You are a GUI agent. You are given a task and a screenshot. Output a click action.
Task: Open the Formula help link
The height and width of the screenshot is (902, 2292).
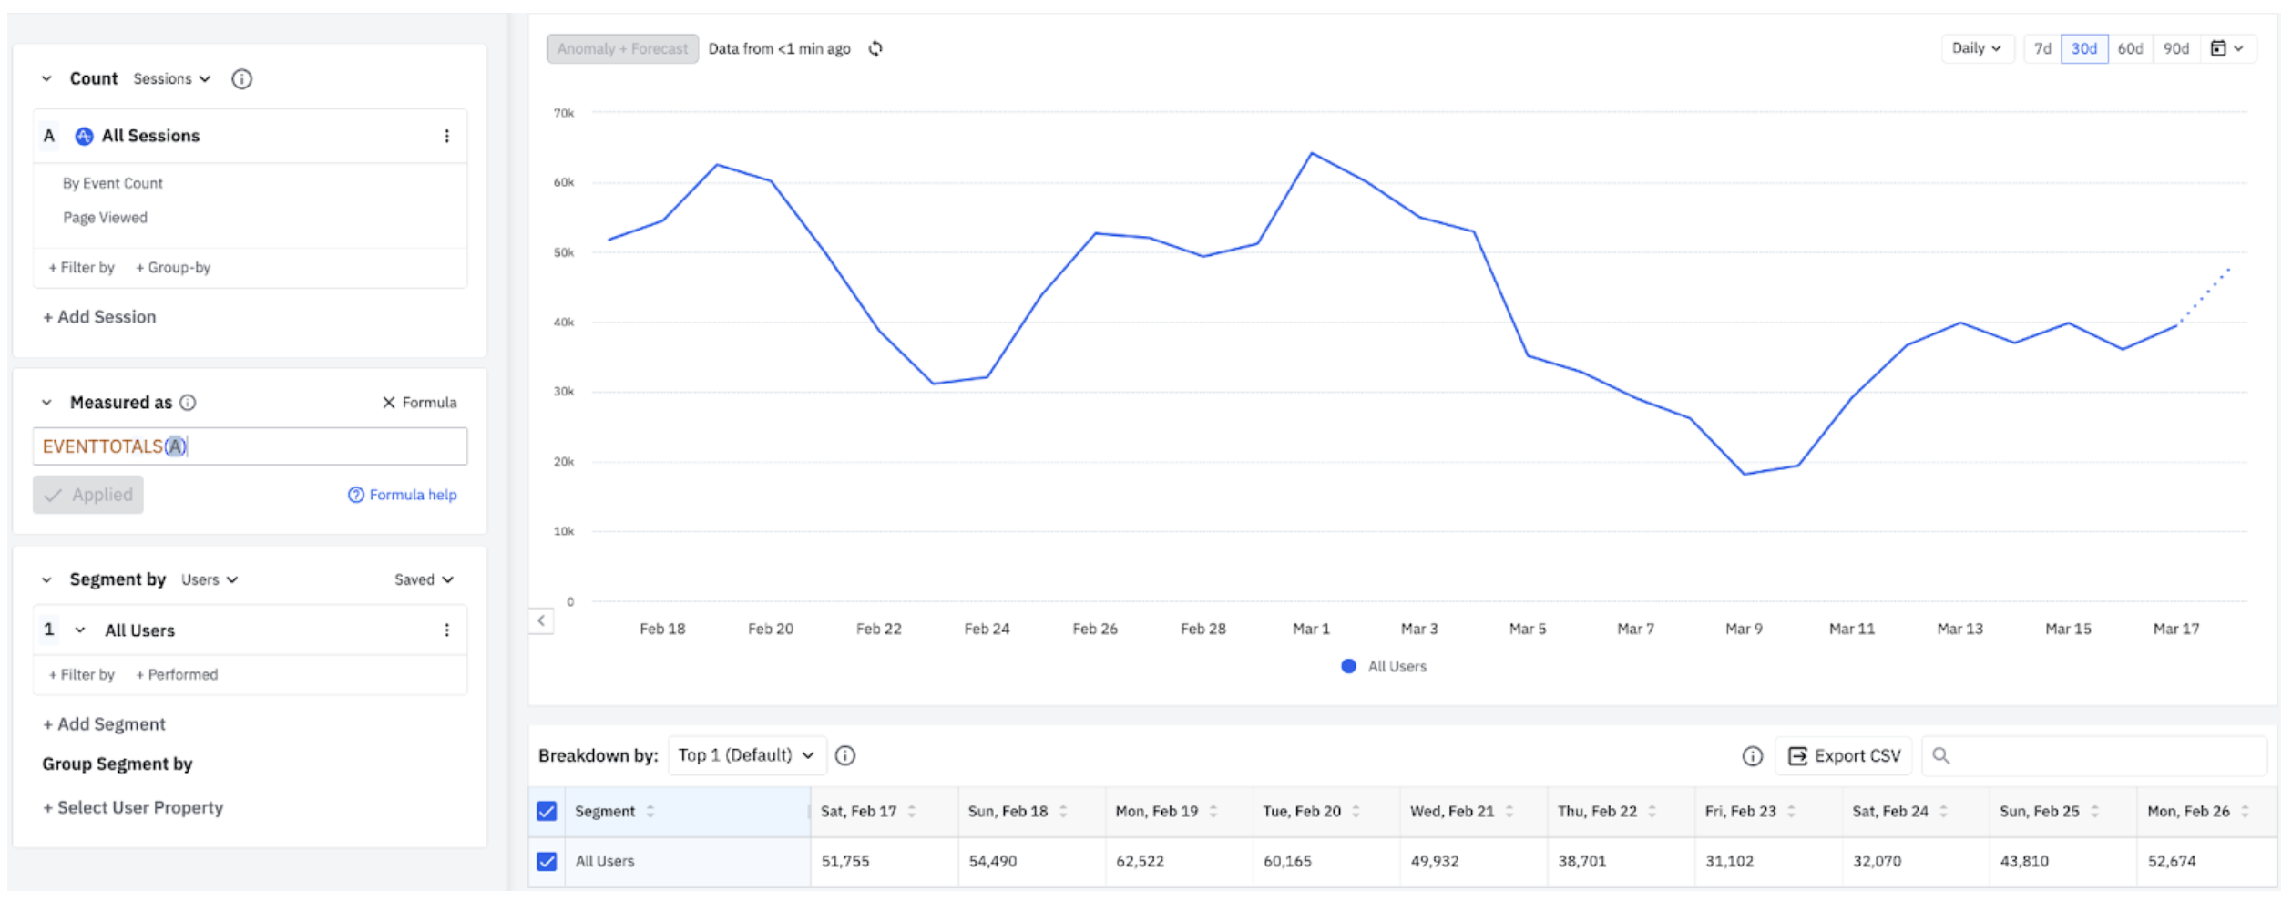(x=403, y=495)
